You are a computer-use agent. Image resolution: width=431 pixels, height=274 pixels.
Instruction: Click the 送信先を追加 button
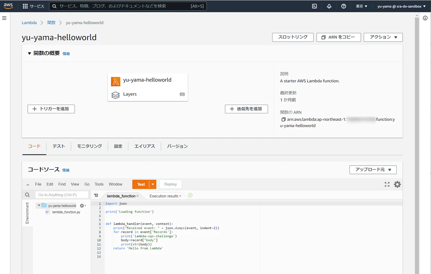(x=246, y=109)
